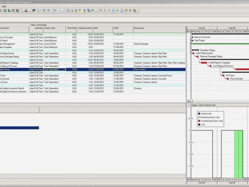The width and height of the screenshot is (249, 187).
Task: Select the Pipe Insulator resource cell
Action: [x=139, y=69]
